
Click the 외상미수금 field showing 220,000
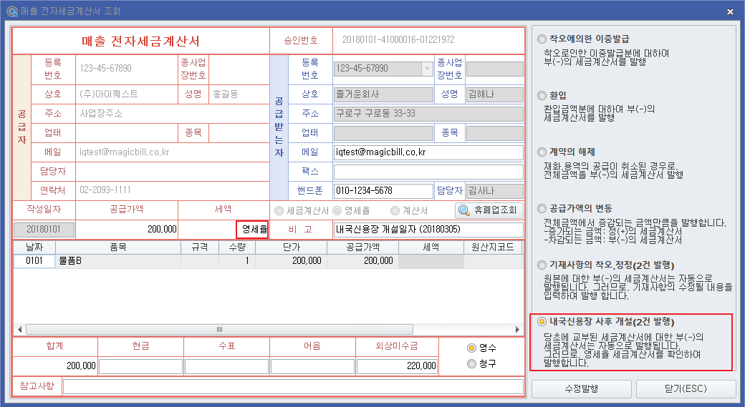tap(397, 366)
